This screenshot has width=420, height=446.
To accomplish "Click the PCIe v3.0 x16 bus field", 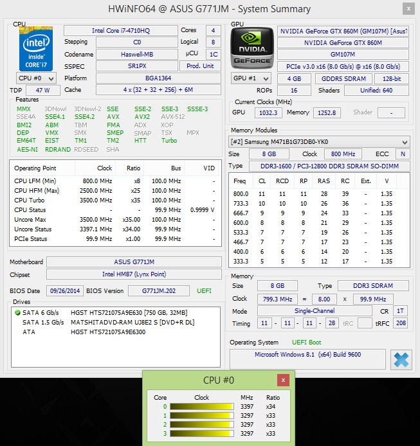I will [x=343, y=67].
